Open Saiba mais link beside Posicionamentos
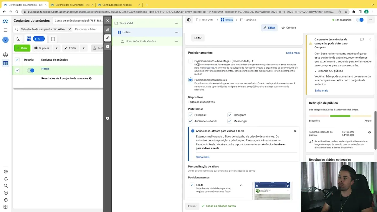This screenshot has width=377, height=212. tap(293, 53)
